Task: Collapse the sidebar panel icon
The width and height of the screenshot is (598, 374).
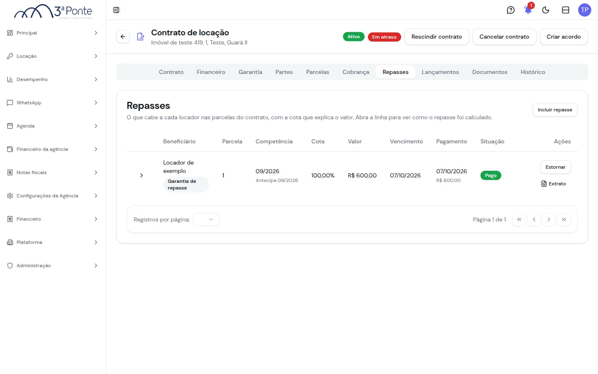Action: click(x=116, y=10)
